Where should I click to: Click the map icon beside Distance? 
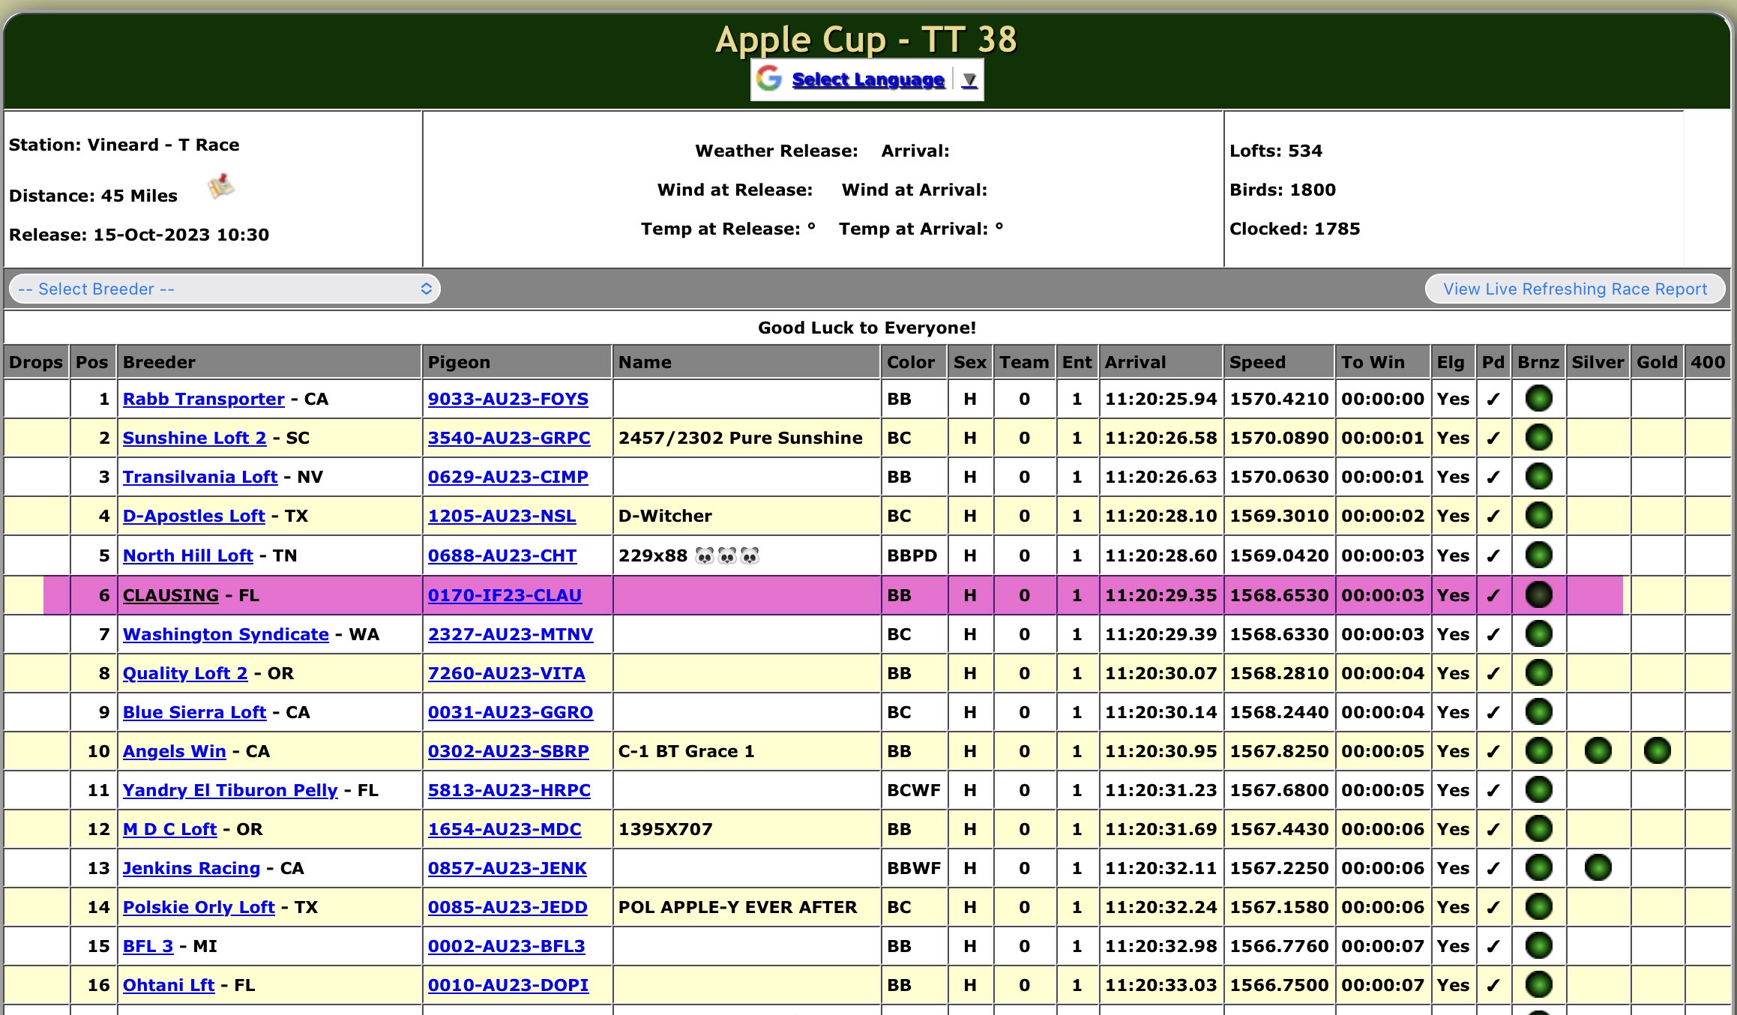(220, 187)
